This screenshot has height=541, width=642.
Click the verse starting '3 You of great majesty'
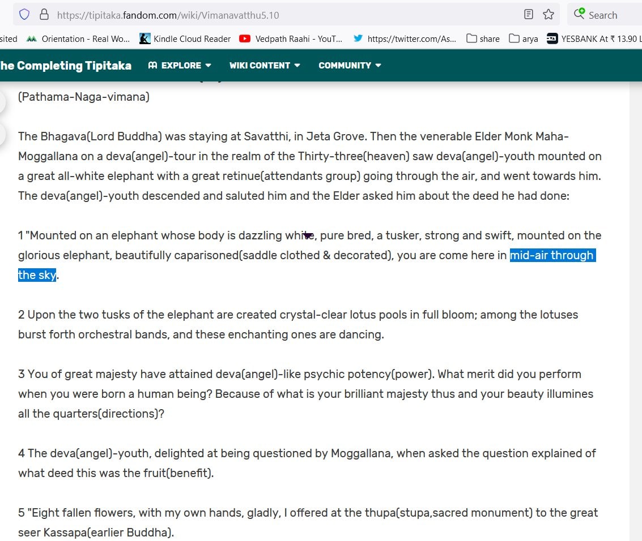(305, 394)
